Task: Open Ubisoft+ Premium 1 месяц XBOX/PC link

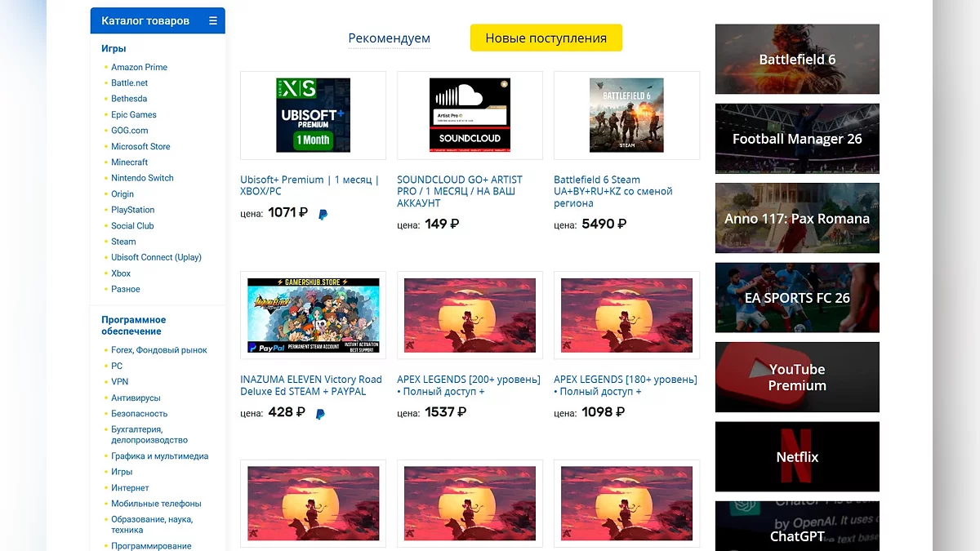Action: (310, 185)
